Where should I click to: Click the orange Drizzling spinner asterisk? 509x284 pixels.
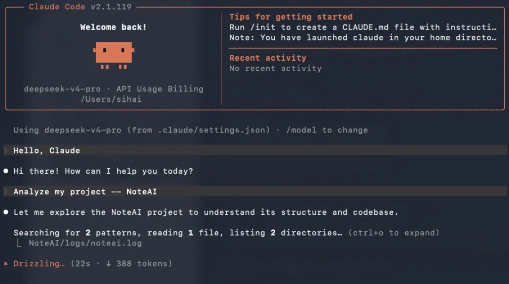[6, 264]
